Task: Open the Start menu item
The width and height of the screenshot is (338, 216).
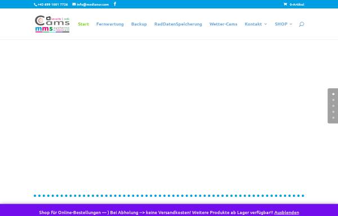Action: tap(83, 24)
